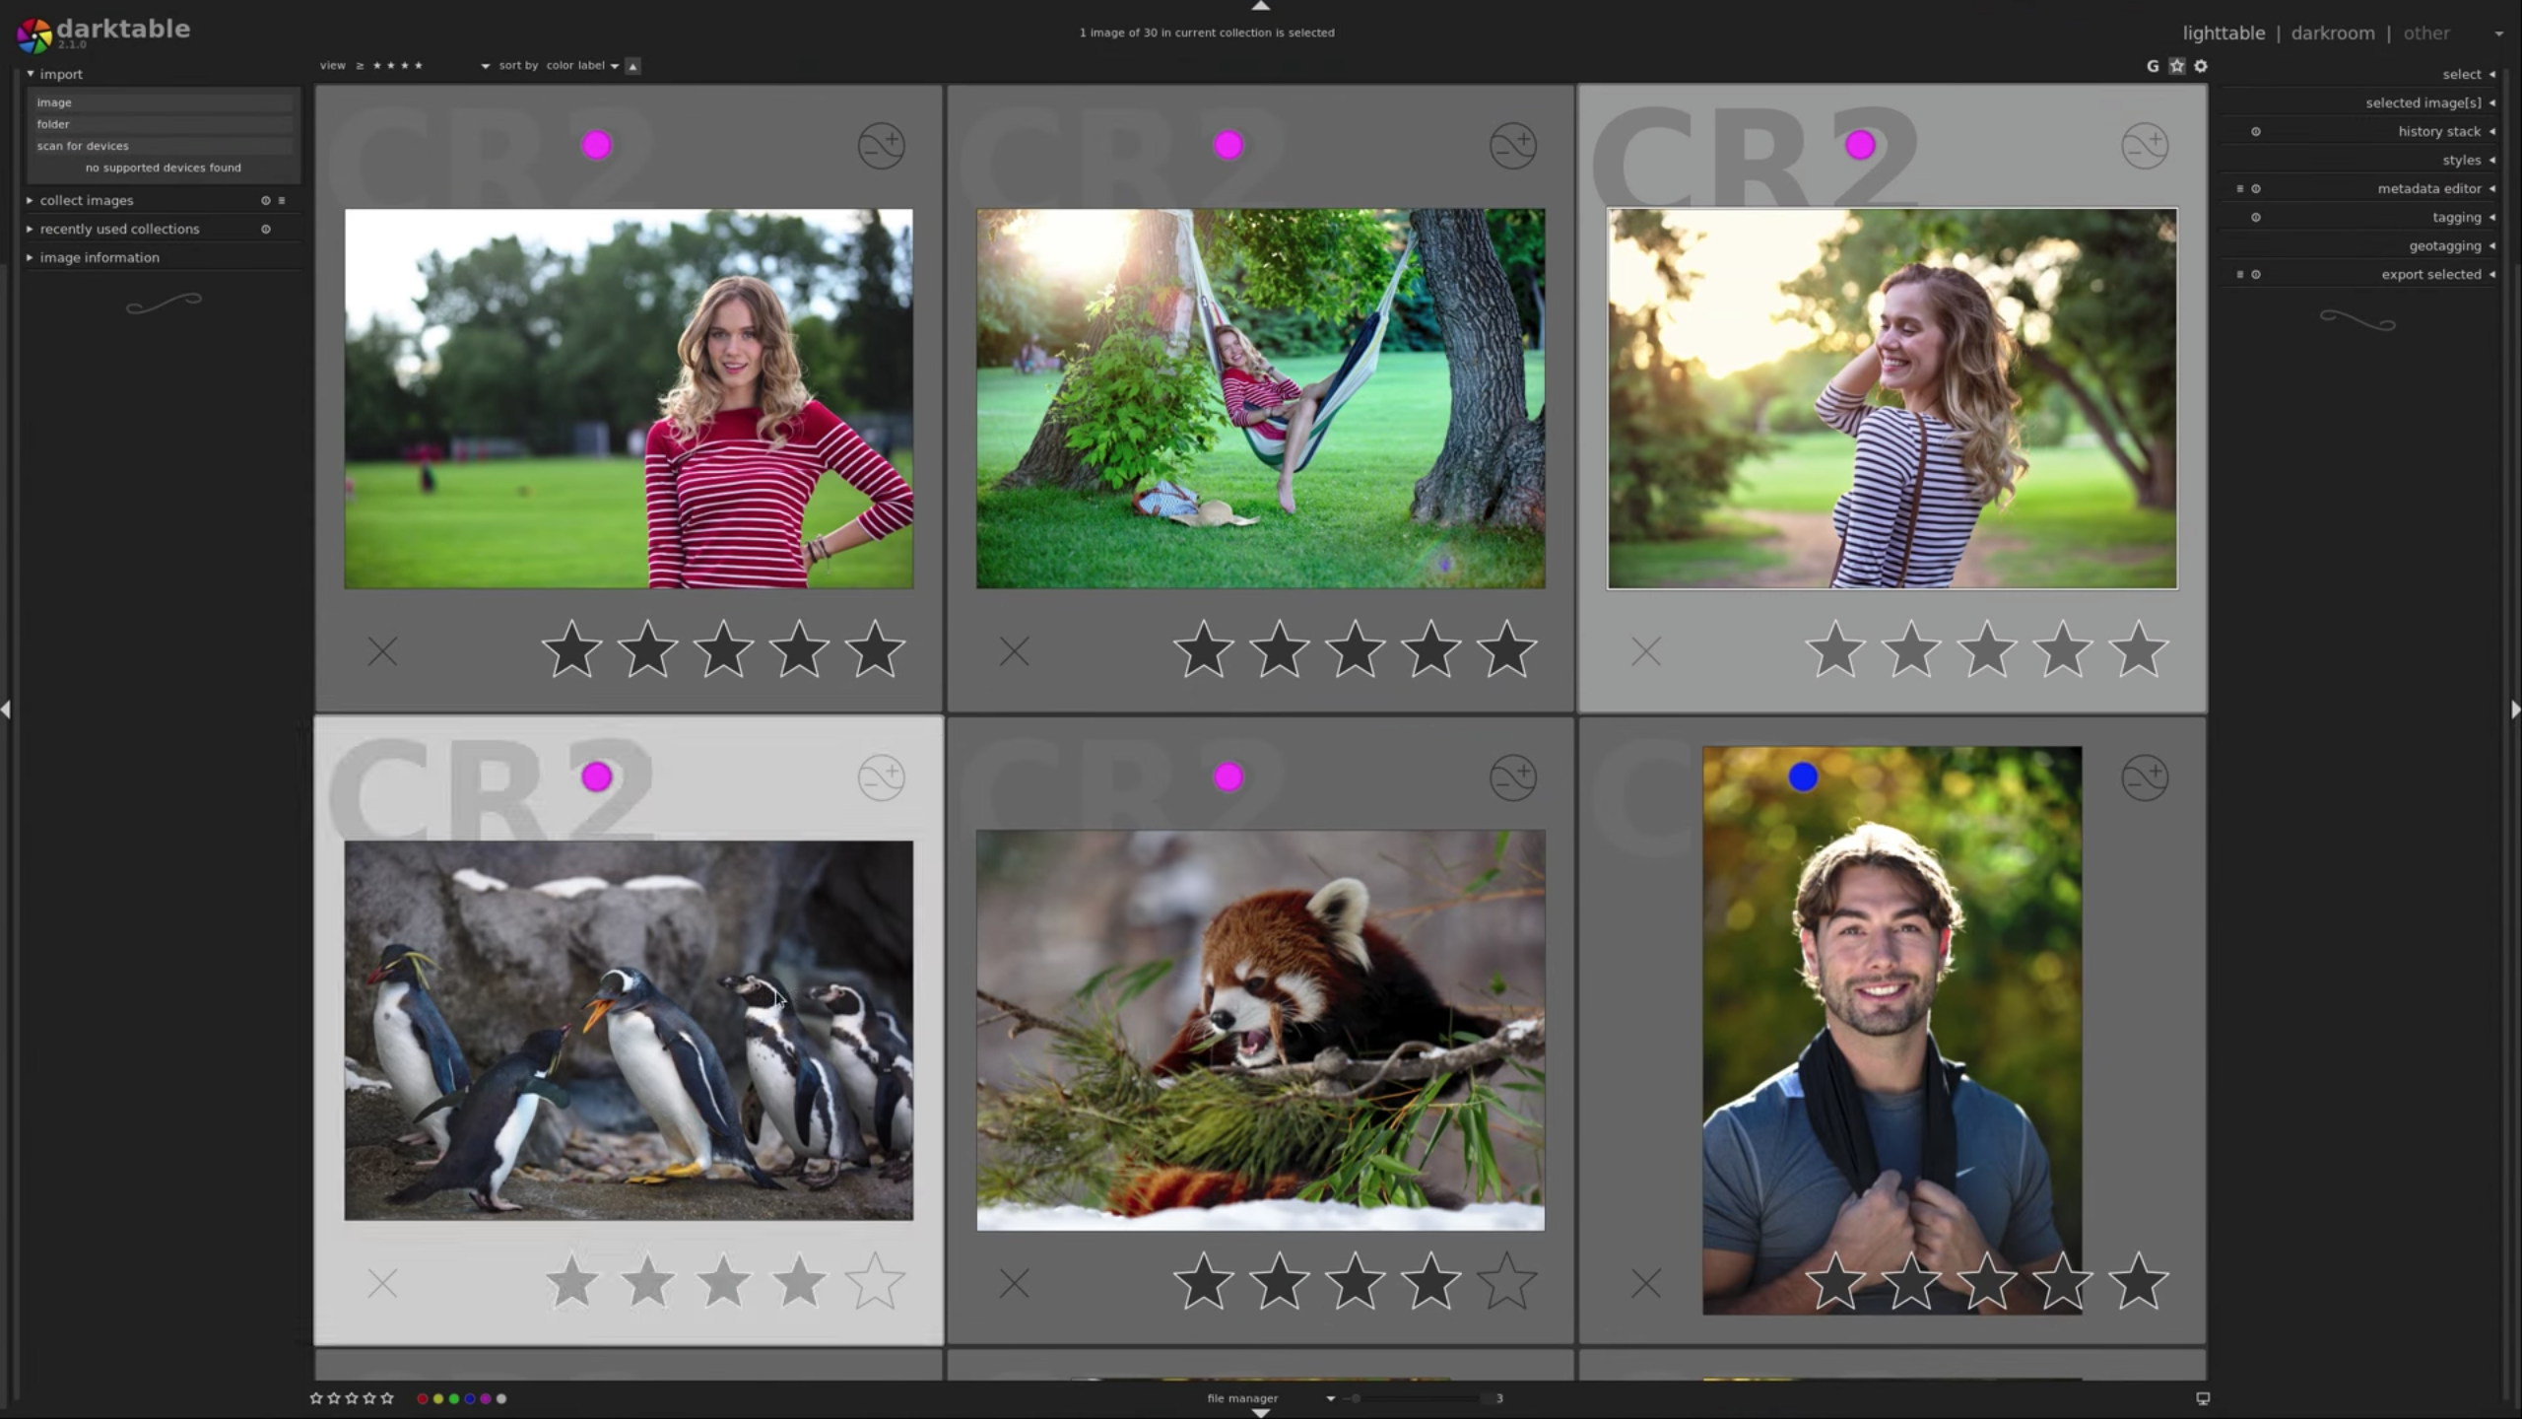Expand the image information section
2522x1419 pixels.
99,257
